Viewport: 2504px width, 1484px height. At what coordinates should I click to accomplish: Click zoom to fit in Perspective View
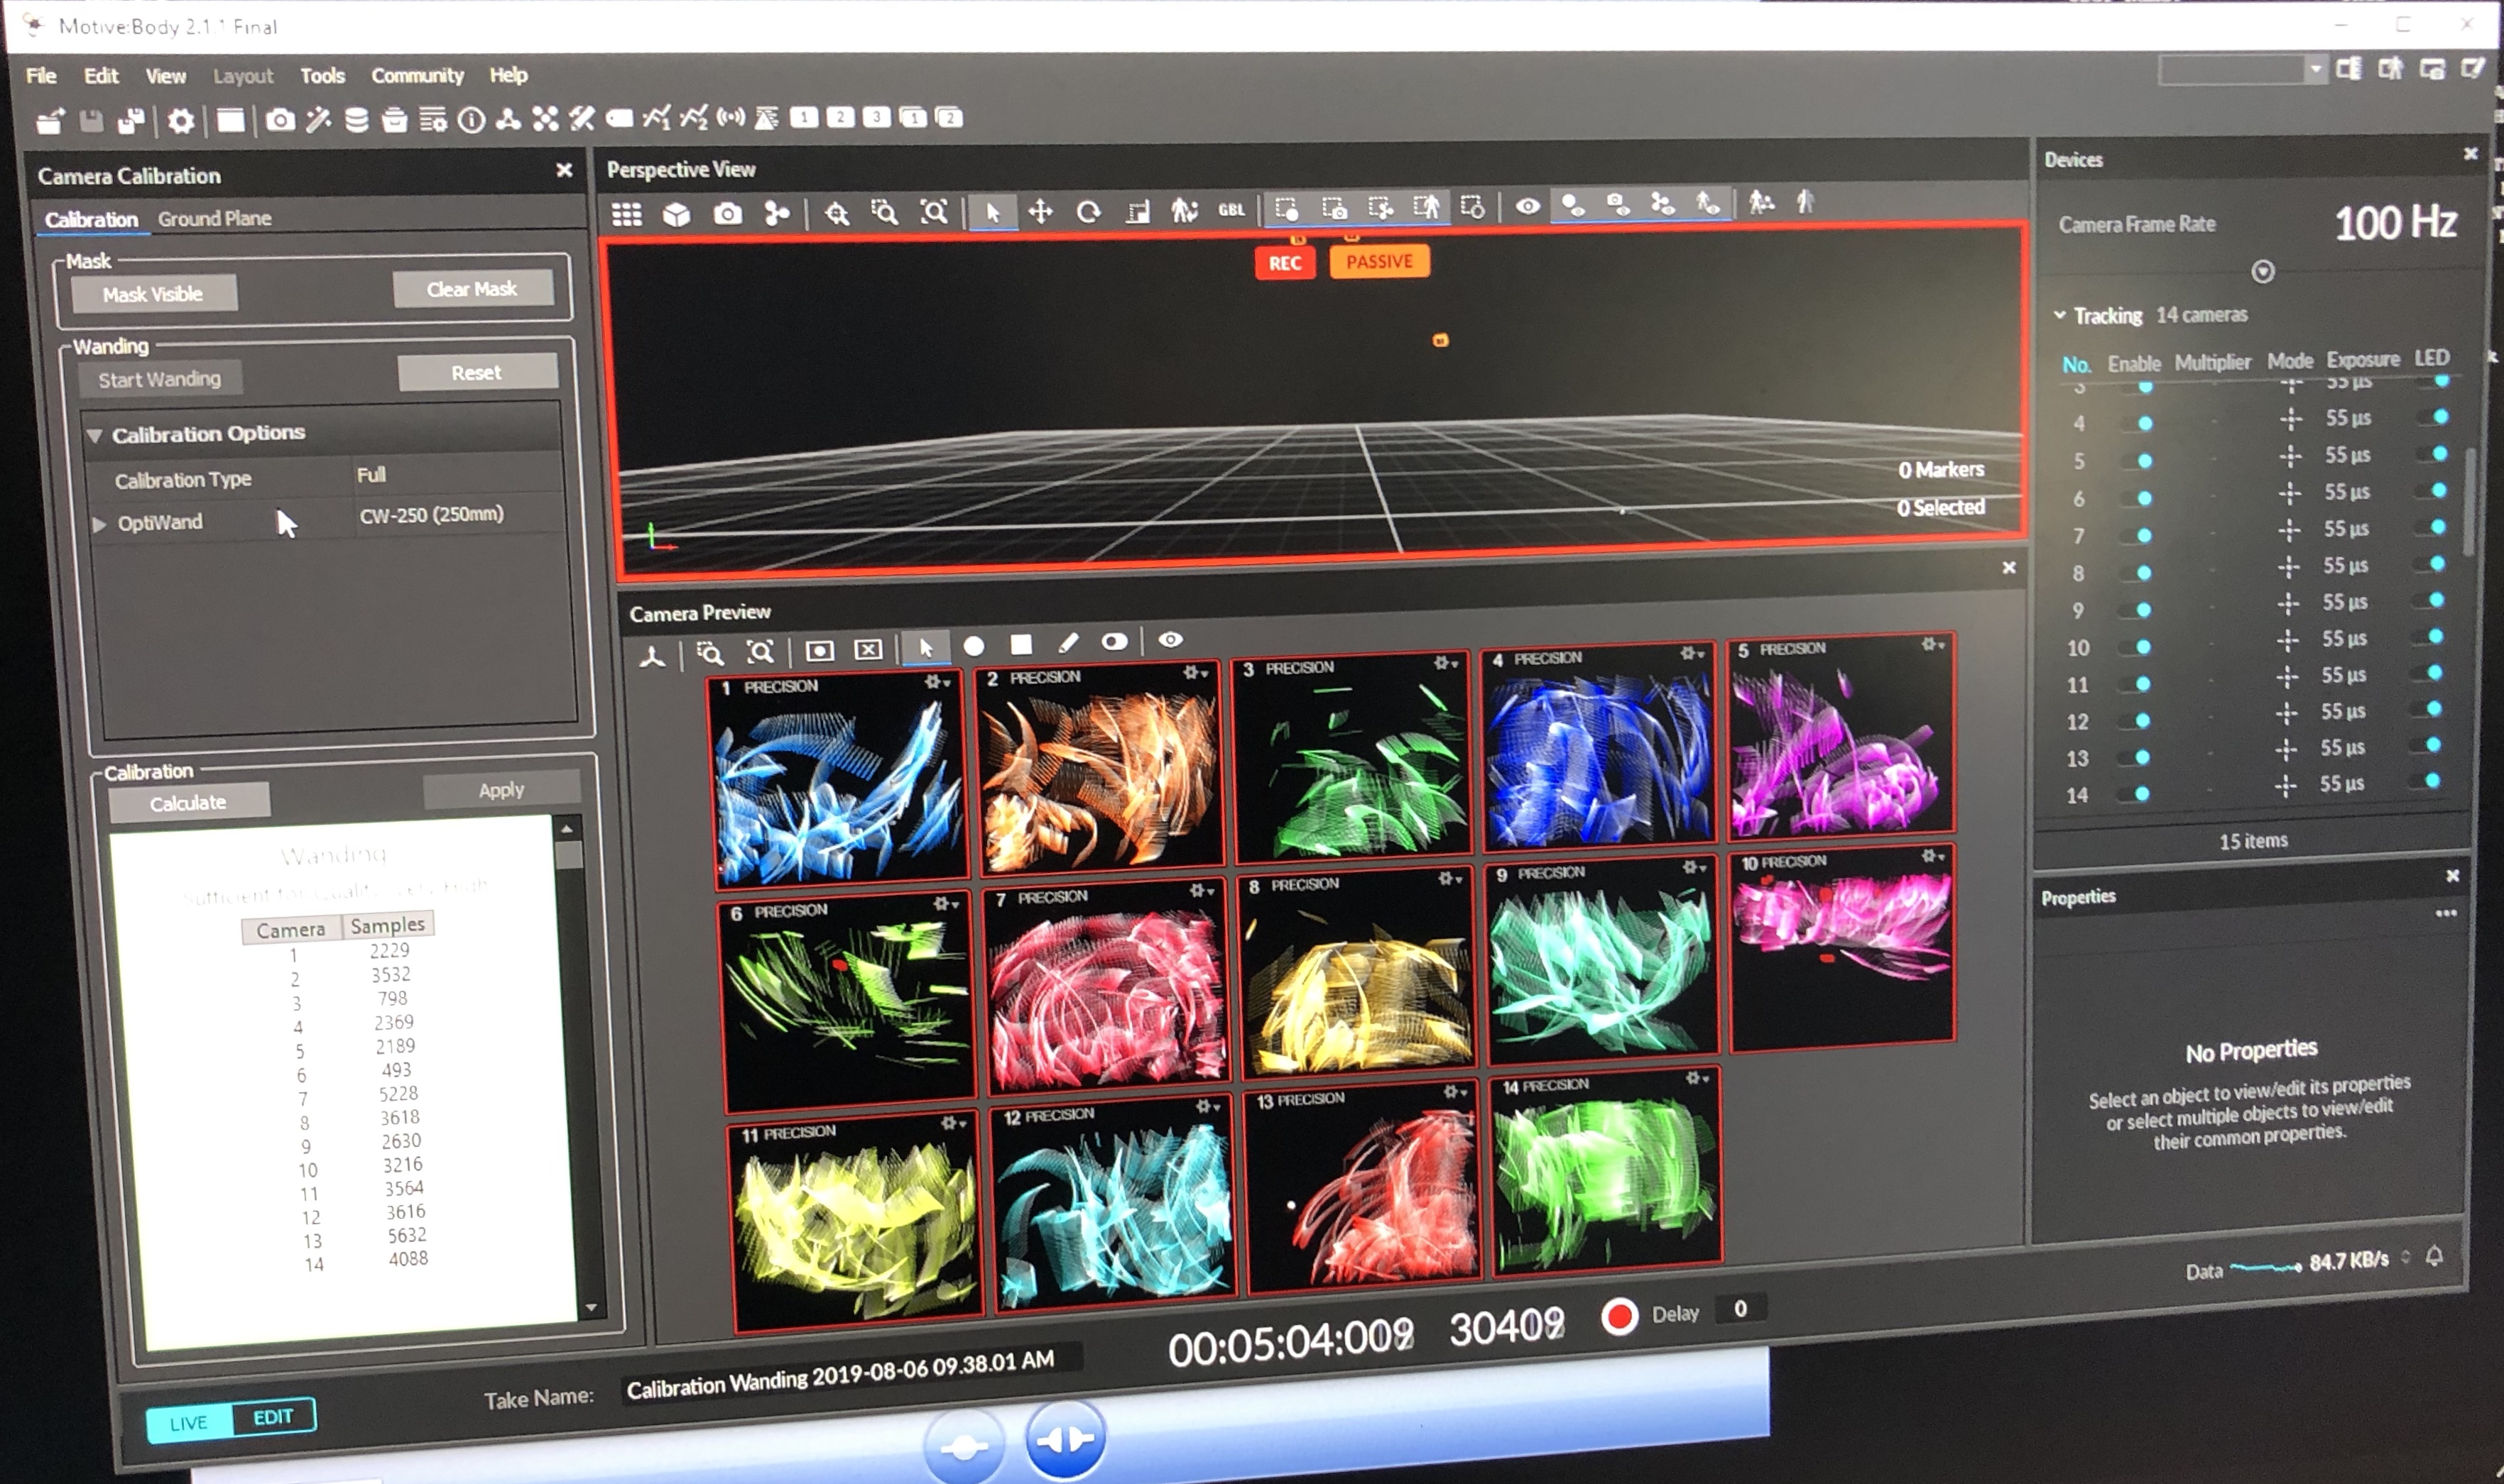[933, 212]
